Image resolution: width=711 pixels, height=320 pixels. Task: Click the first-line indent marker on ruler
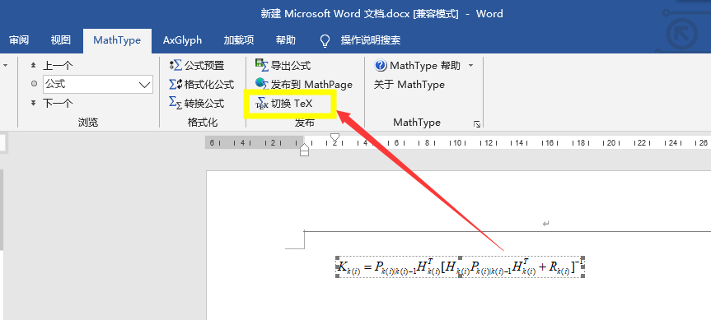(334, 137)
